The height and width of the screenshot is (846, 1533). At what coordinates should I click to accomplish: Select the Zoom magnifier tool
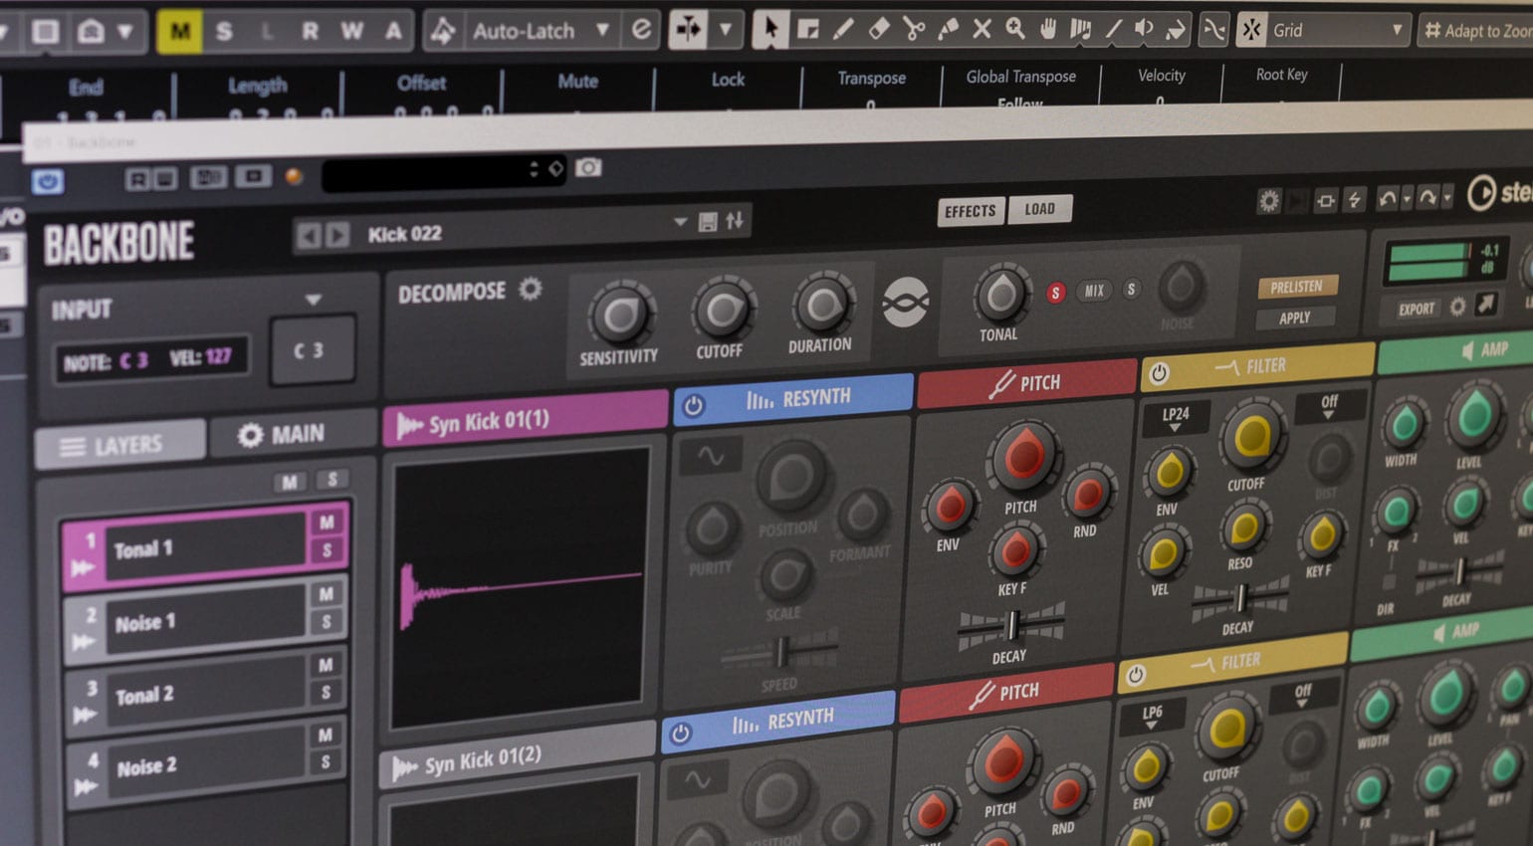pyautogui.click(x=1015, y=29)
